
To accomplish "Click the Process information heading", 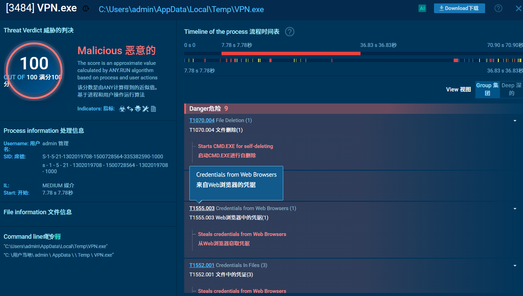I will pos(44,131).
